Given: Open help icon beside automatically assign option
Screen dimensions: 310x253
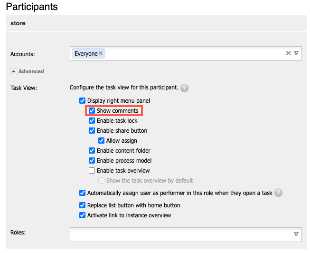Looking at the screenshot, I should pos(279,193).
